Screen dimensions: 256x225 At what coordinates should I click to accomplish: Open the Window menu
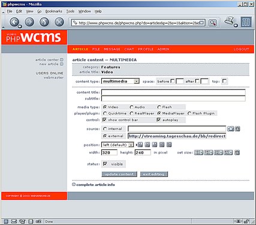point(85,11)
